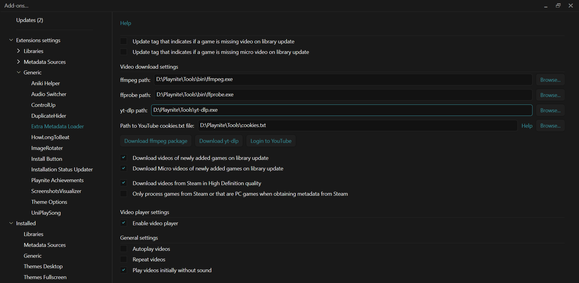Restore the Add-ons window size
Viewport: 579px width, 283px height.
(558, 6)
